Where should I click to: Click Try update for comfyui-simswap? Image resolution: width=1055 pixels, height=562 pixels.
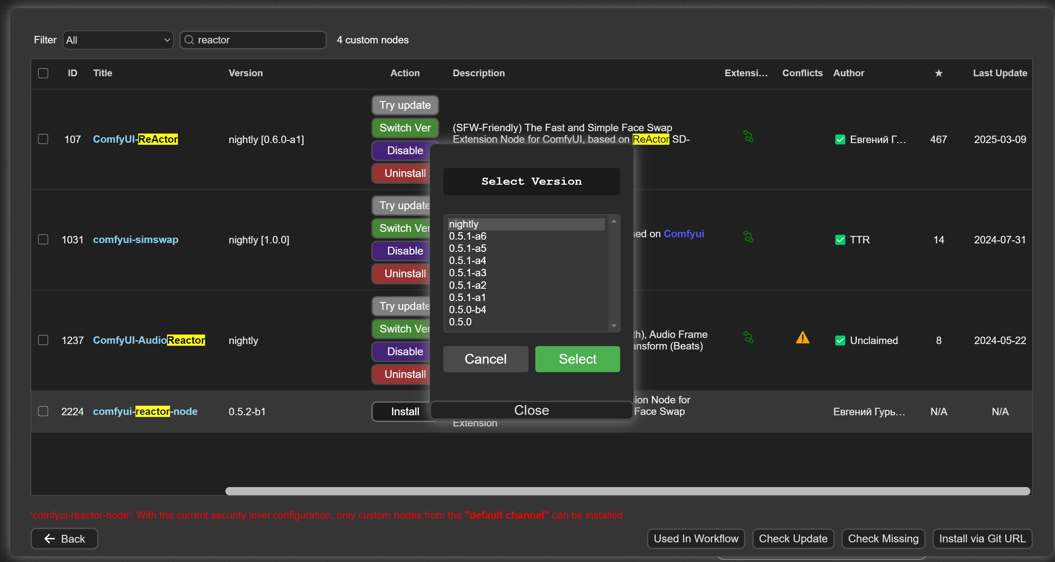[401, 205]
